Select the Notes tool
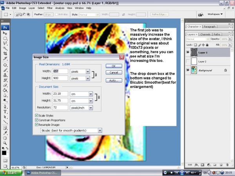 coord(5,128)
